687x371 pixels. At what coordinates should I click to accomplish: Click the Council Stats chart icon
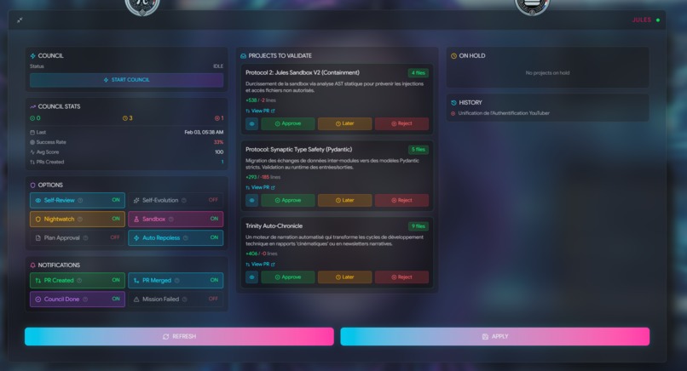coord(33,106)
